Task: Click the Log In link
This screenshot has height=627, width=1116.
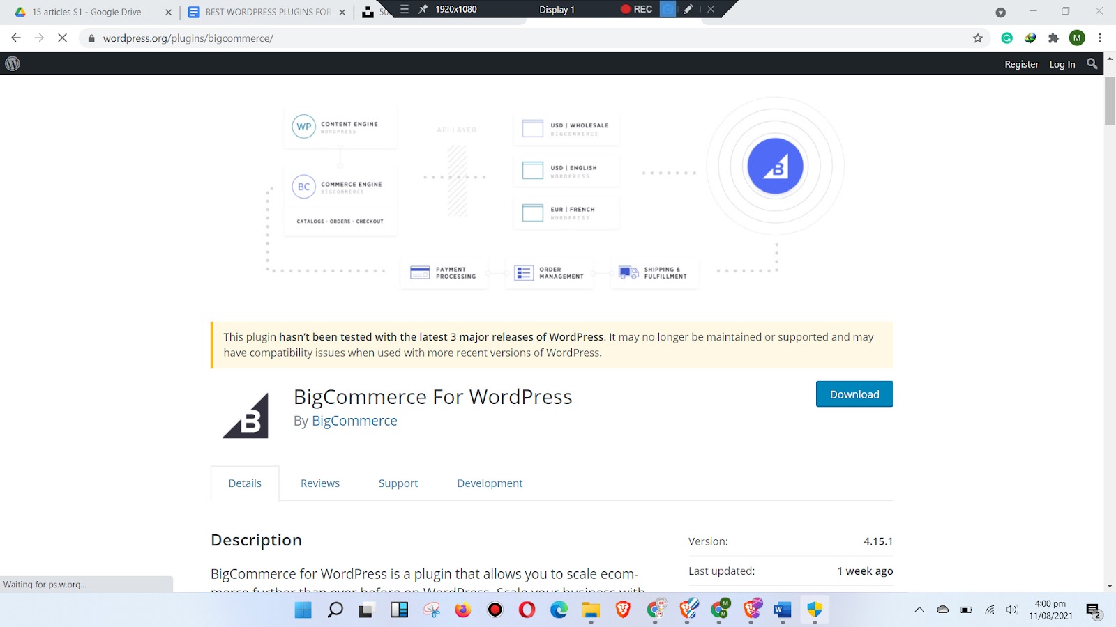Action: click(x=1062, y=64)
